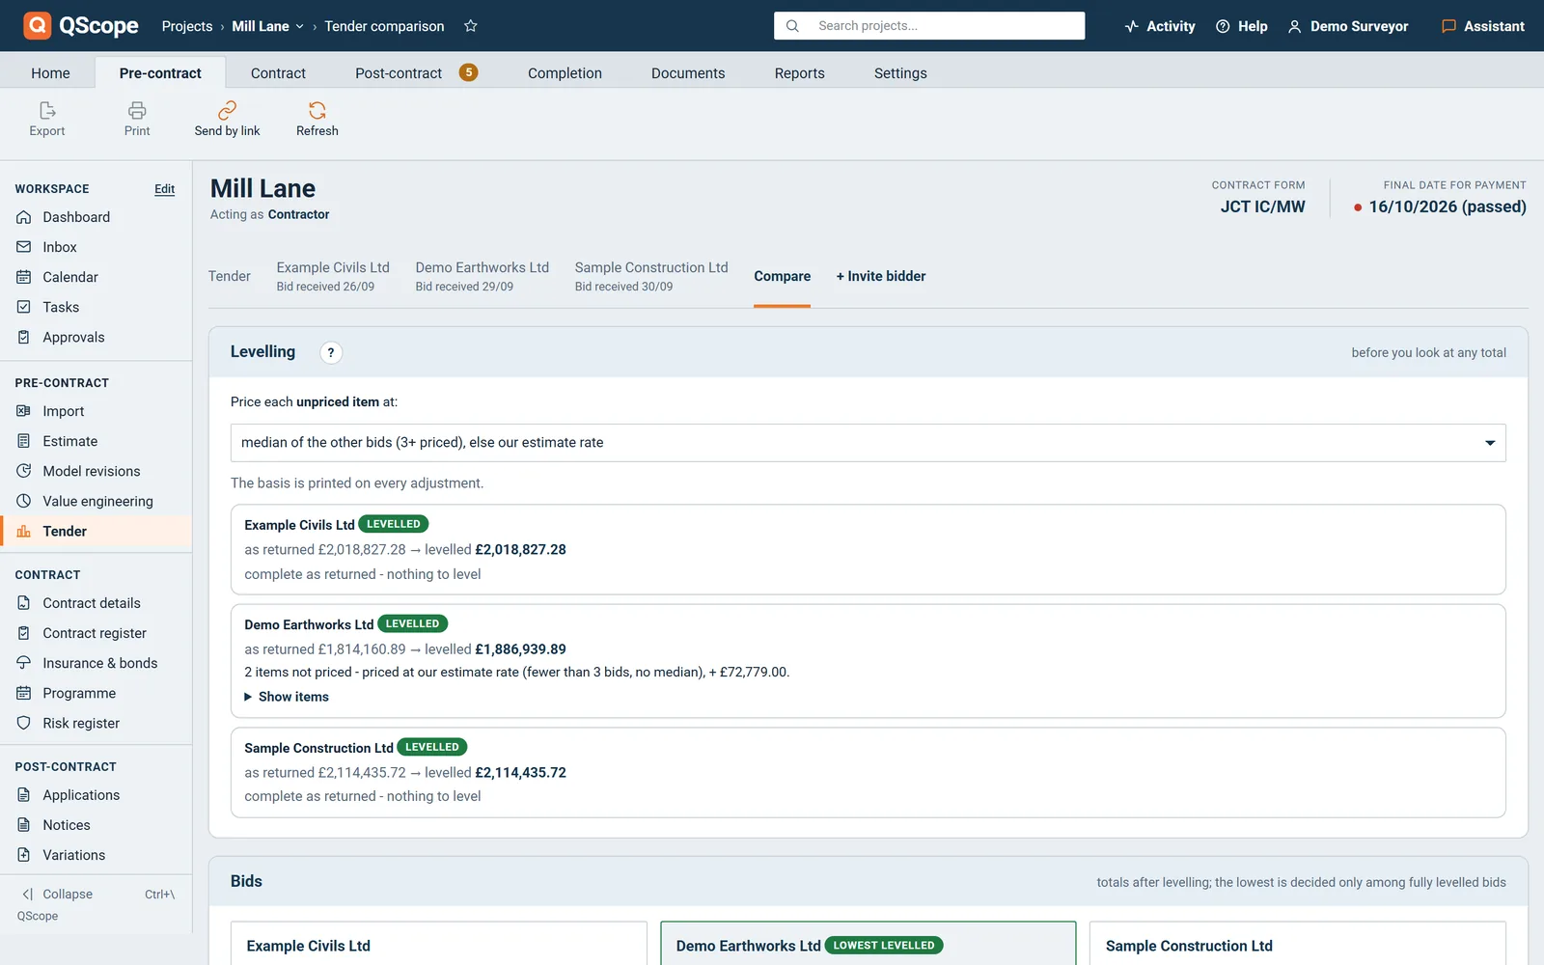Collapse the sidebar
Viewport: 1544px width, 965px height.
96,895
